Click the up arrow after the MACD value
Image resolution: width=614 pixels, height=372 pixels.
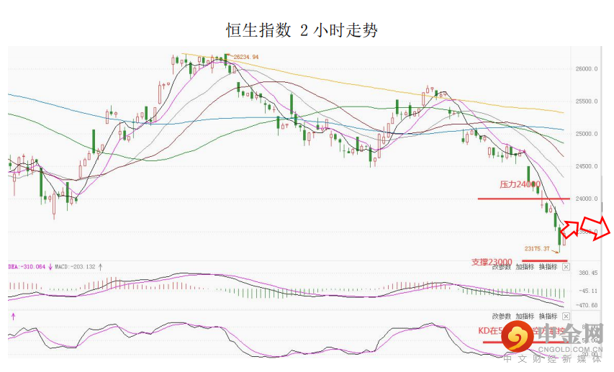coord(100,266)
